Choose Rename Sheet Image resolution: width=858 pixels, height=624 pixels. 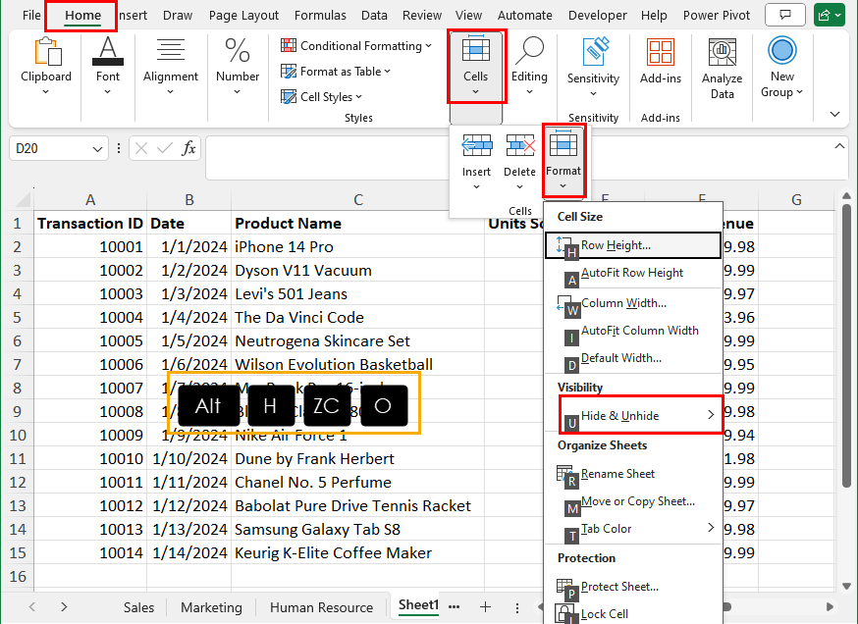pyautogui.click(x=633, y=474)
